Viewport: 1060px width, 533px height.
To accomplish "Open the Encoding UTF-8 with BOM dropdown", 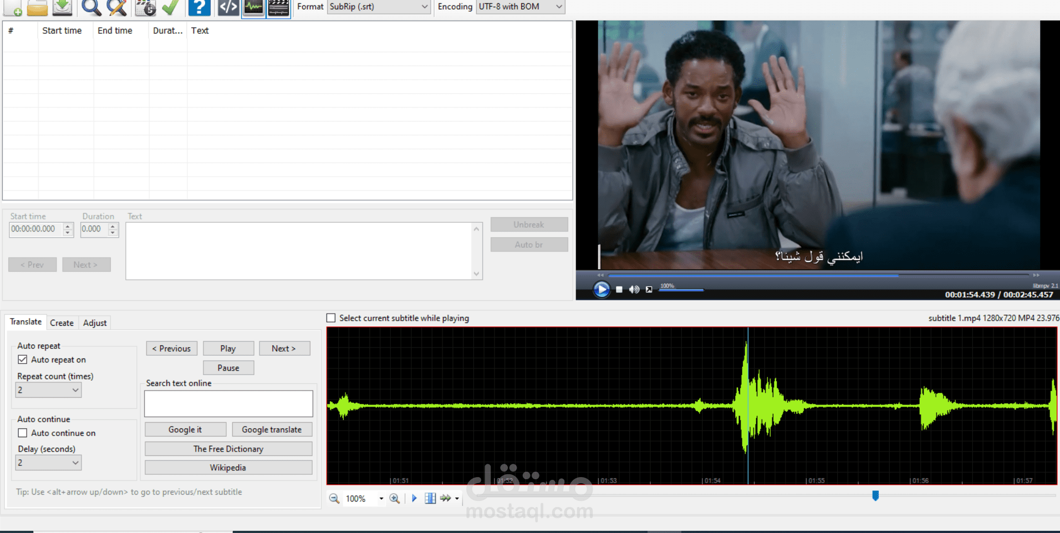I will pyautogui.click(x=520, y=7).
